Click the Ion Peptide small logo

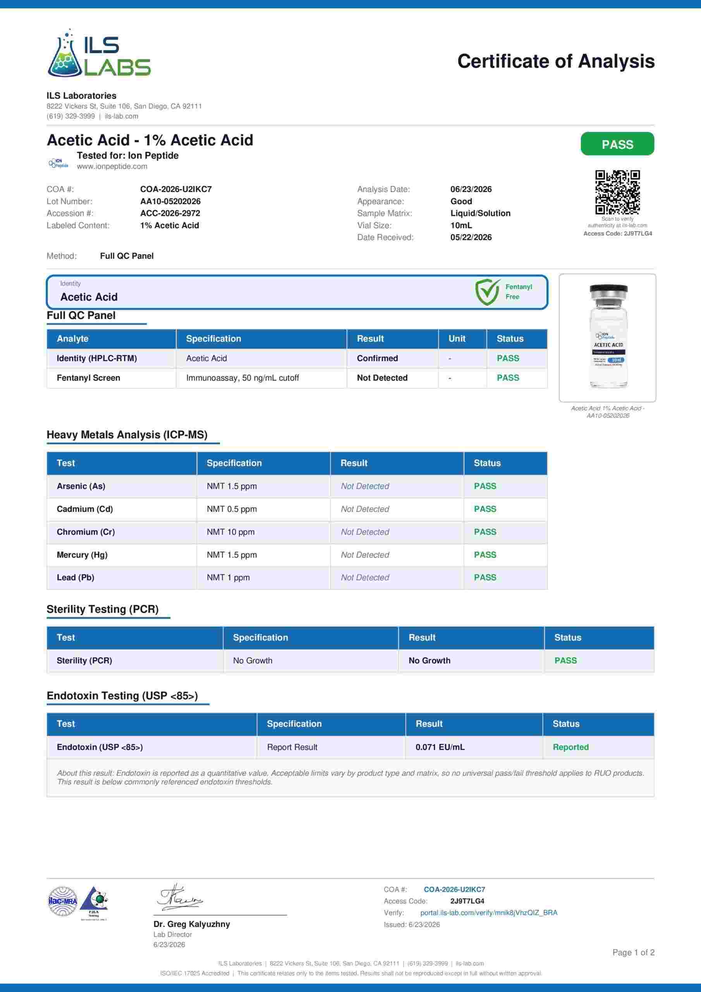pos(58,163)
